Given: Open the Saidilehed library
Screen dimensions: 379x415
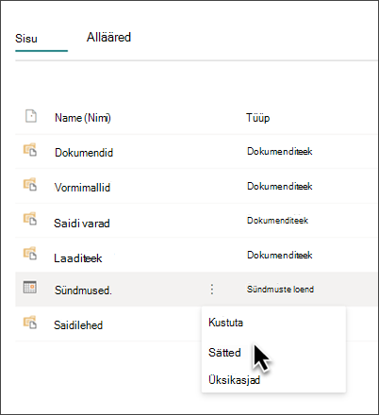Looking at the screenshot, I should coord(78,324).
